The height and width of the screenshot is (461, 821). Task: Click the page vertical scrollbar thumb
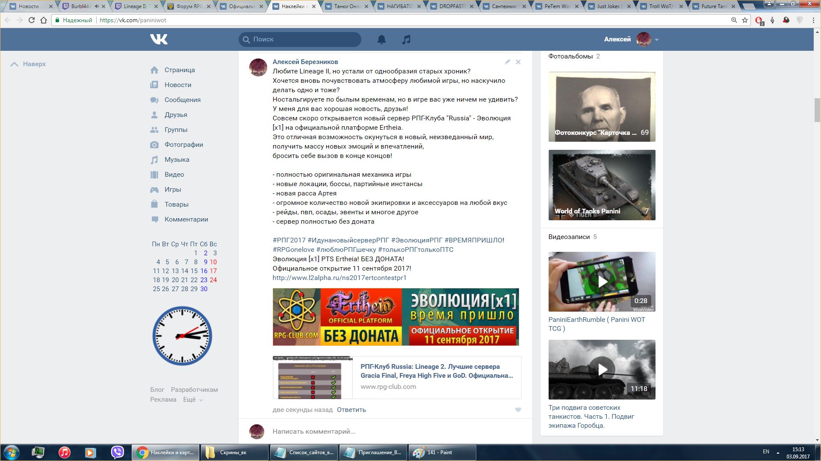pyautogui.click(x=817, y=110)
